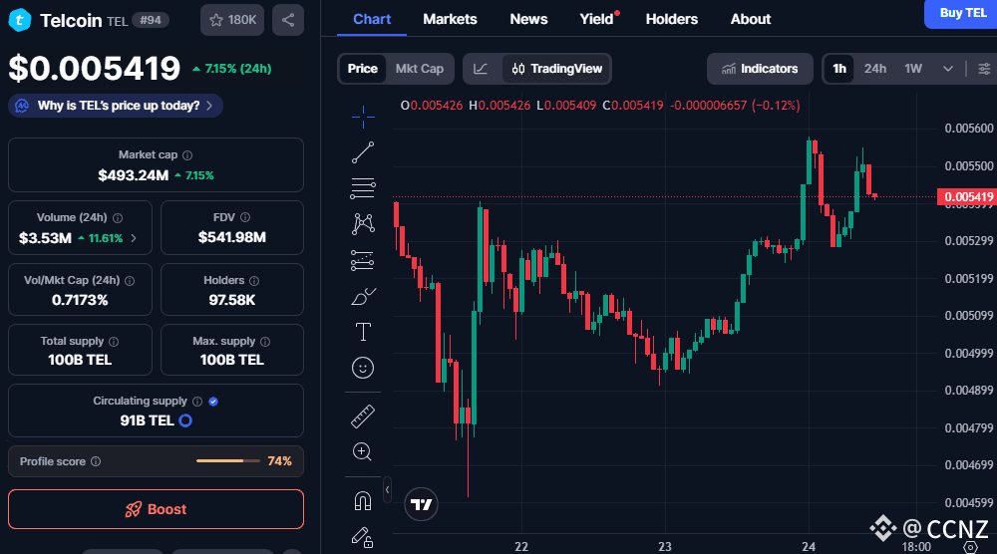The image size is (997, 554).
Task: Open chart settings sliders icon
Action: [984, 69]
